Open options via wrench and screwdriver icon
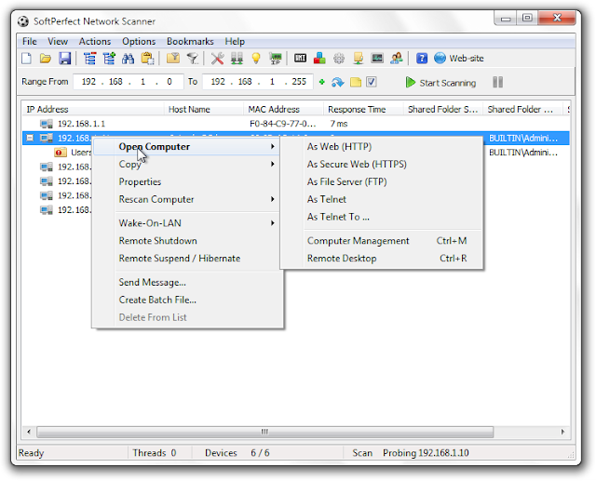Viewport: 596px width, 481px height. click(217, 59)
